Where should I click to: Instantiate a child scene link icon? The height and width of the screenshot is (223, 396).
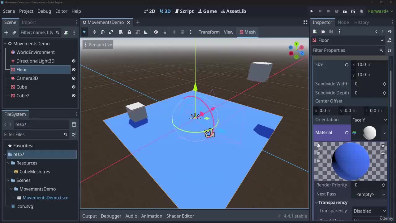tap(14, 33)
